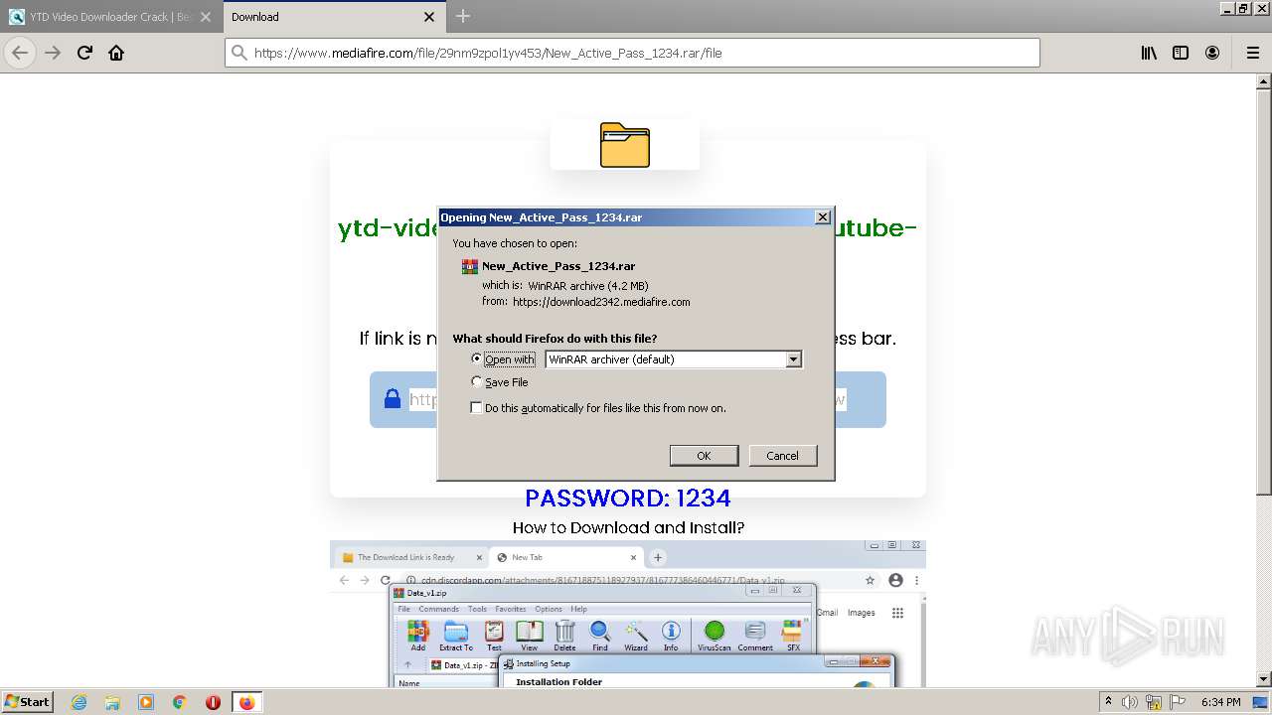Open a new tab with plus button

point(462,16)
